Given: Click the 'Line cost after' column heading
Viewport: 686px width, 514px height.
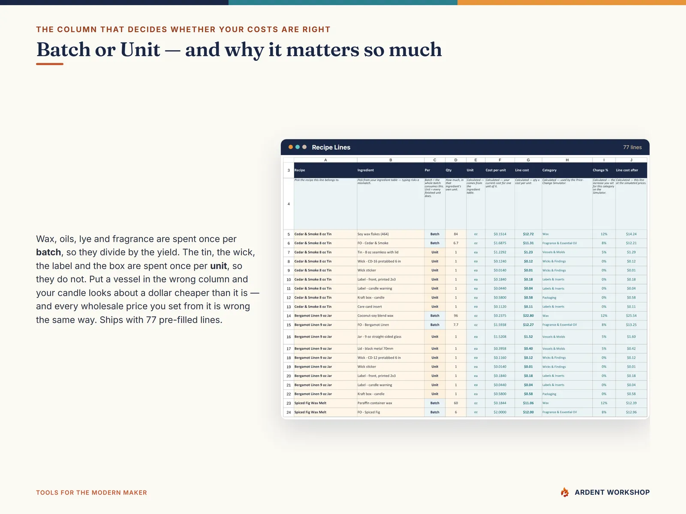Looking at the screenshot, I should tap(627, 170).
